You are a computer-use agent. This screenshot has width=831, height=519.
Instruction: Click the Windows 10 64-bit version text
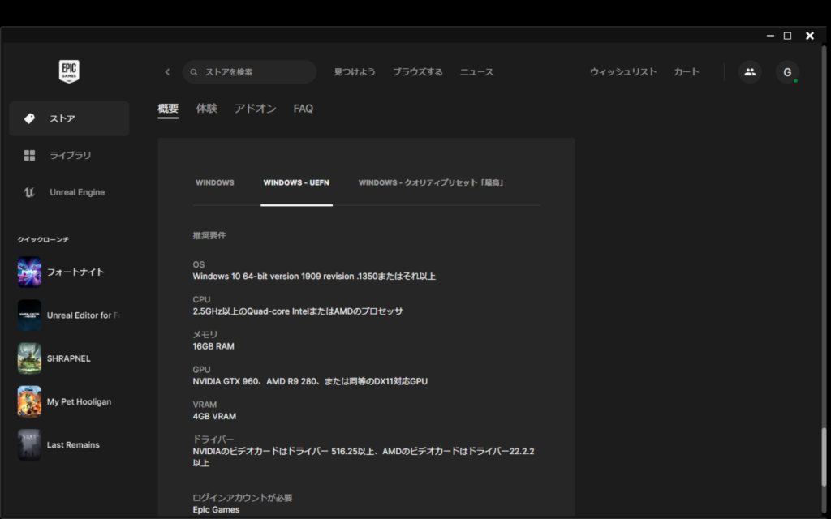314,277
